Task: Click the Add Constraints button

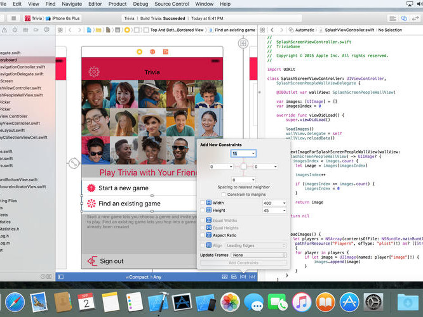Action: click(243, 262)
